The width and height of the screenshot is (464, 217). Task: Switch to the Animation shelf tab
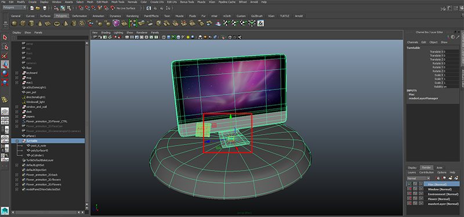pos(98,16)
